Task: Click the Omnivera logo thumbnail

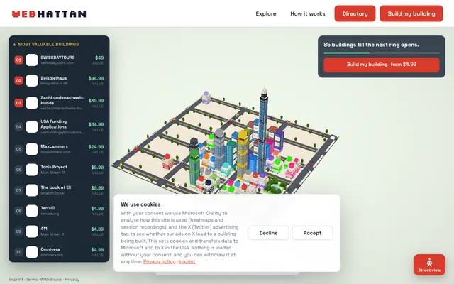Action: click(32, 252)
